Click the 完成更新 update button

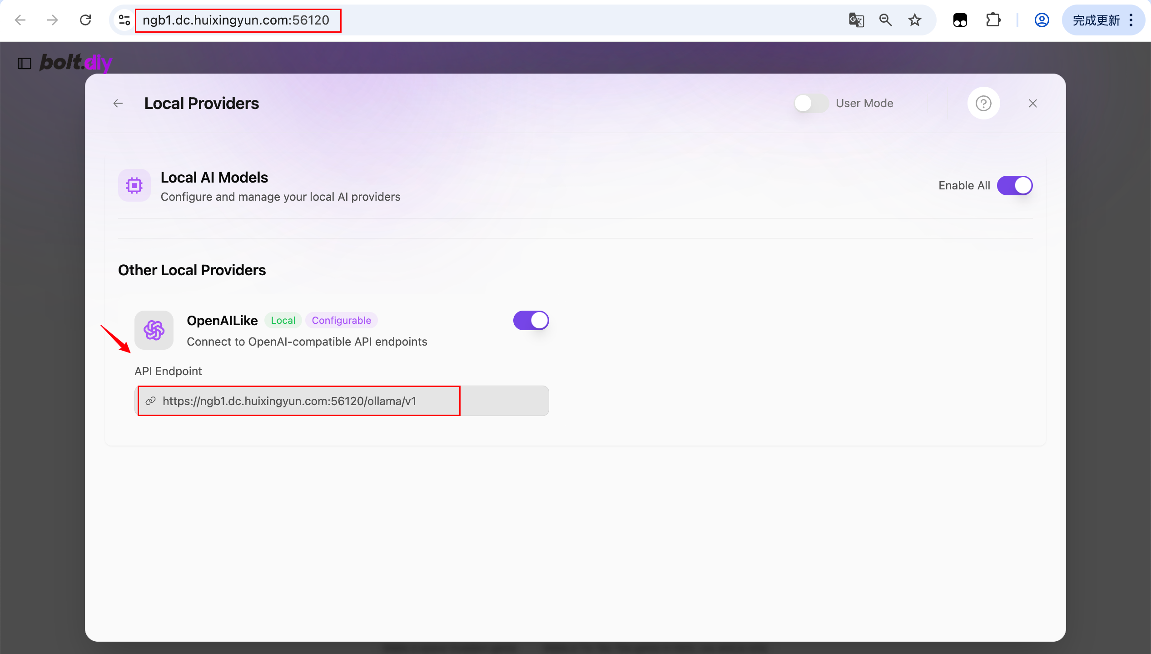click(1096, 20)
